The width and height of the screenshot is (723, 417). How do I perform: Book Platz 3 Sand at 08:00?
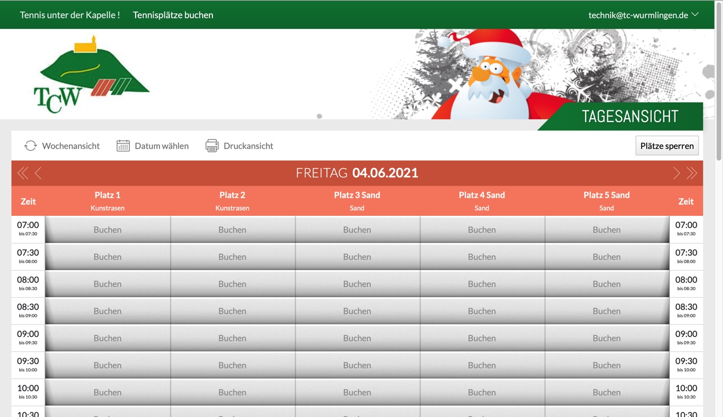click(357, 284)
